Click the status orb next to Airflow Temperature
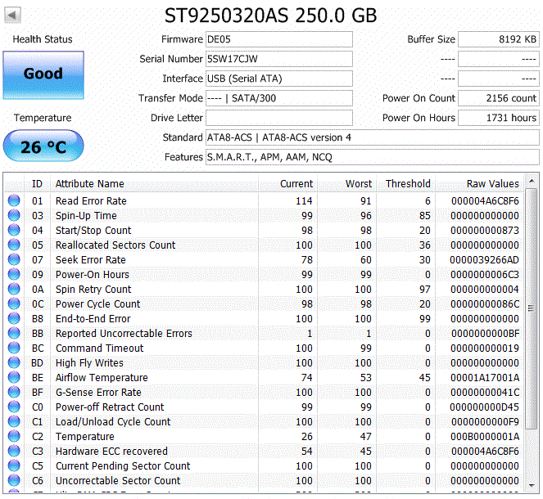Screen dimensions: 543x499 tap(14, 378)
